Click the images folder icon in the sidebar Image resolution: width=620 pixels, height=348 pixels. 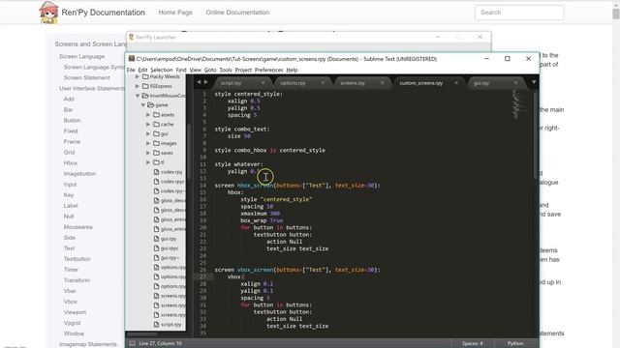pos(156,143)
